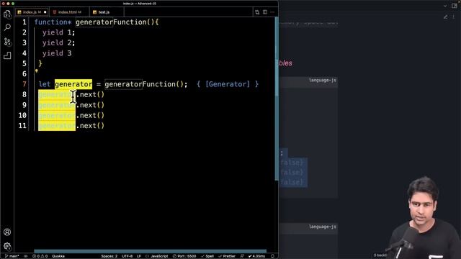Toggle the Spell checker status item

click(x=207, y=256)
